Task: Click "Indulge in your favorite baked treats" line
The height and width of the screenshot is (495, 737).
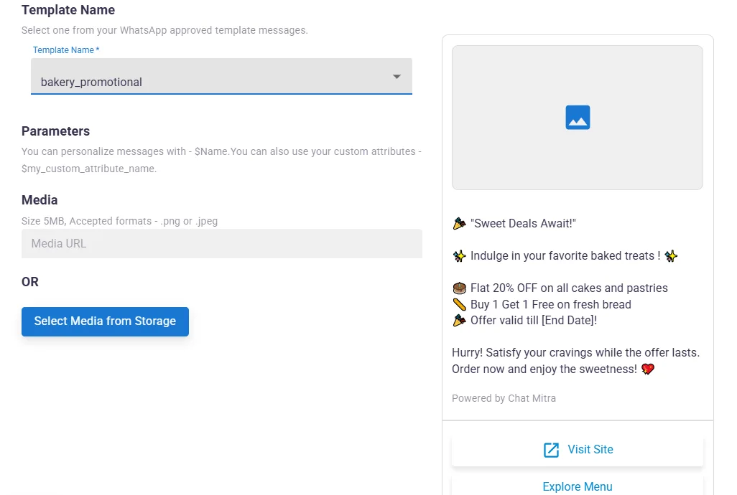Action: (x=565, y=255)
